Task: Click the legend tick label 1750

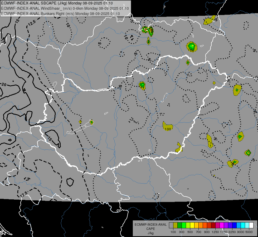Action: tap(224, 232)
